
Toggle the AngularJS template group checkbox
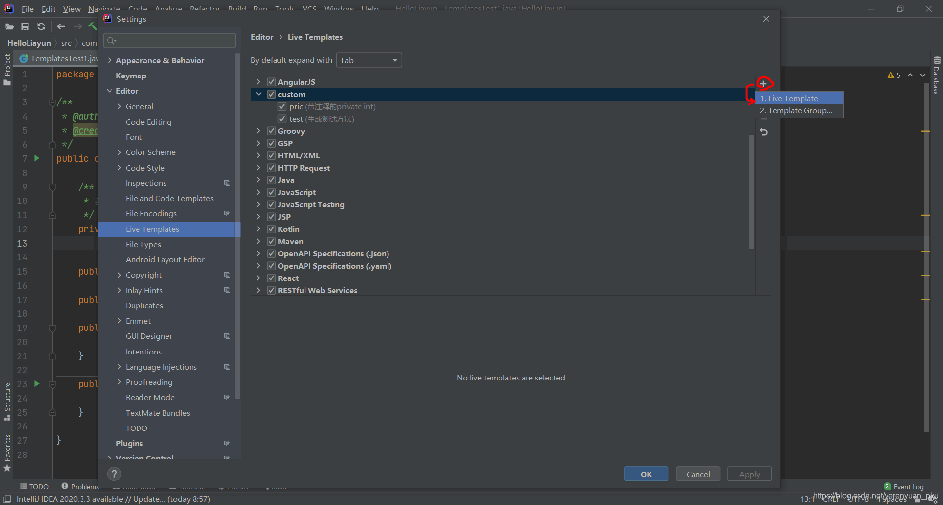click(271, 82)
